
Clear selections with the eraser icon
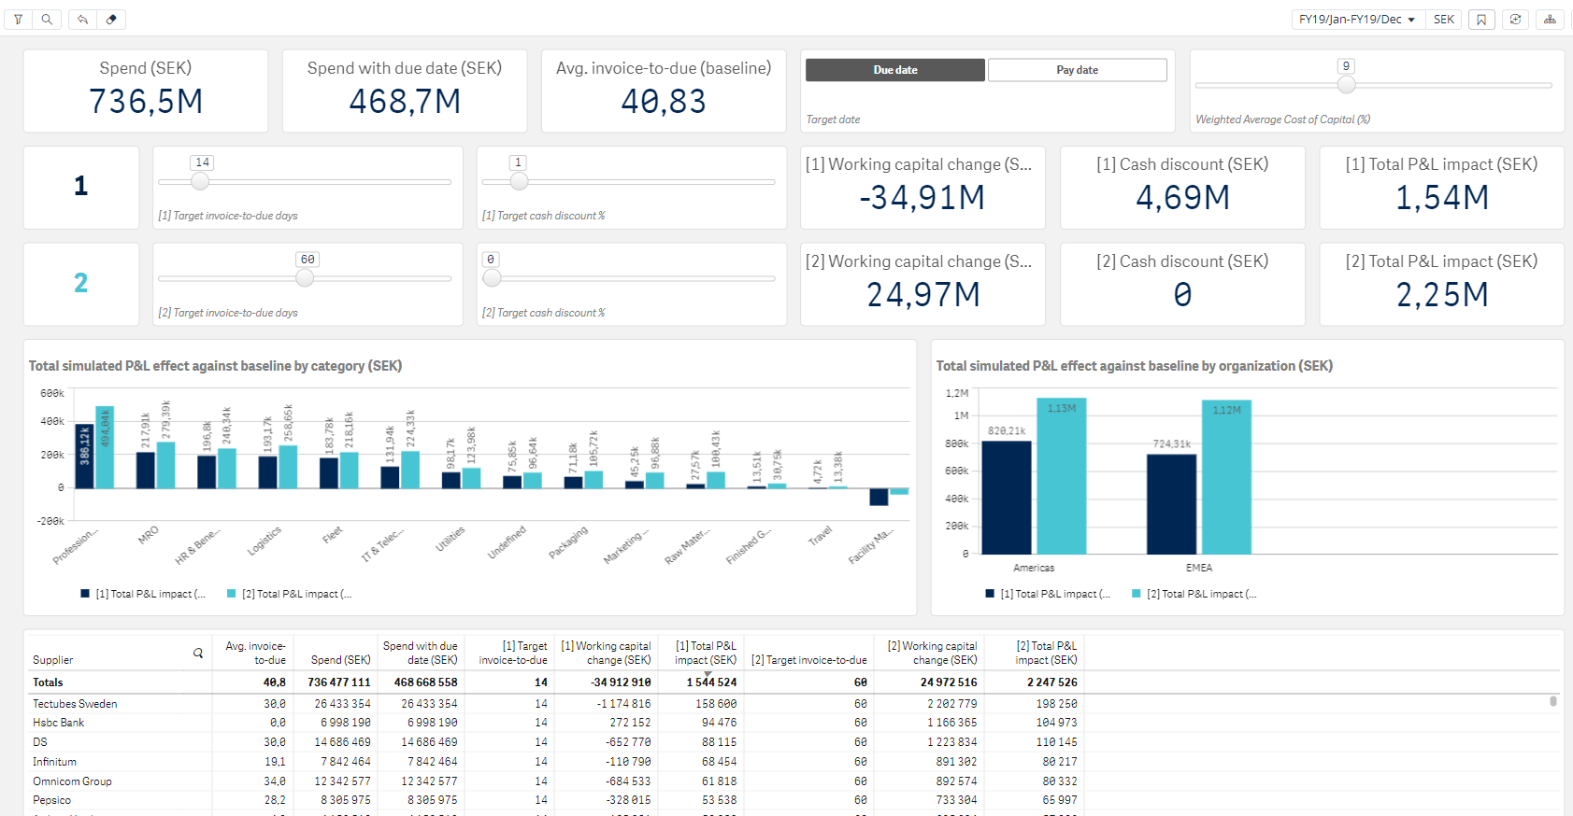pyautogui.click(x=111, y=20)
